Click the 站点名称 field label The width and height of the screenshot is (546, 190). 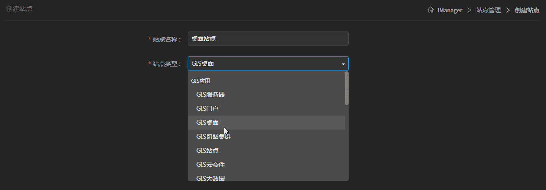point(166,39)
